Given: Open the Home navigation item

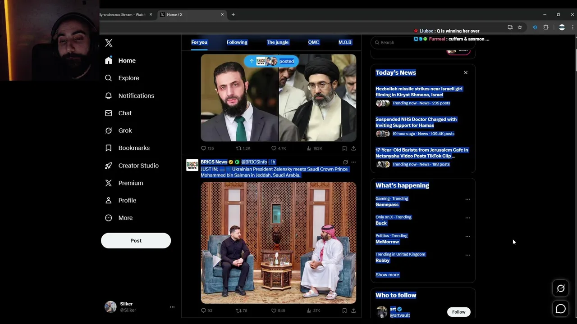Looking at the screenshot, I should coord(120,60).
